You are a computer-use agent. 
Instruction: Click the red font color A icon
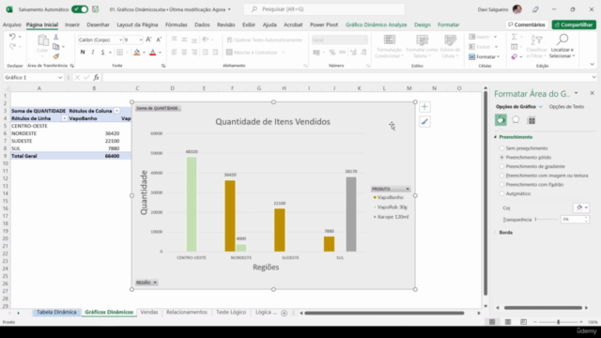(x=152, y=53)
